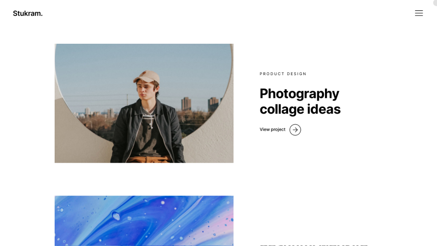The height and width of the screenshot is (246, 437).
Task: Open the View project link
Action: 272,130
